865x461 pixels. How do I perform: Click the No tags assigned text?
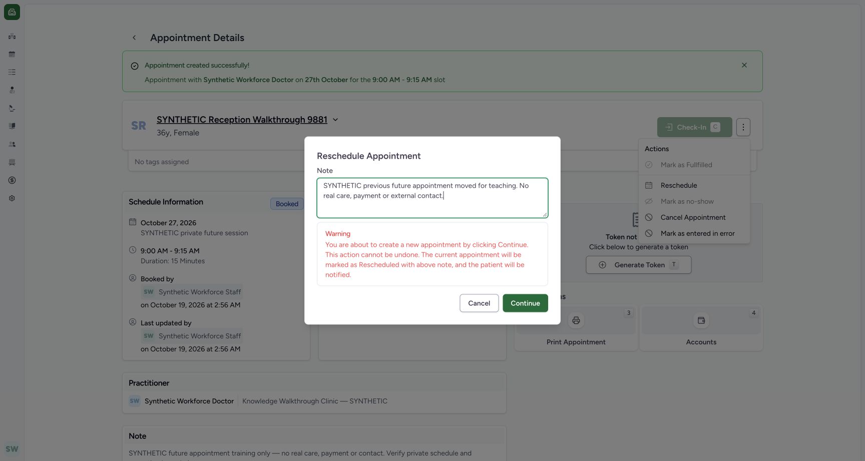tap(162, 162)
